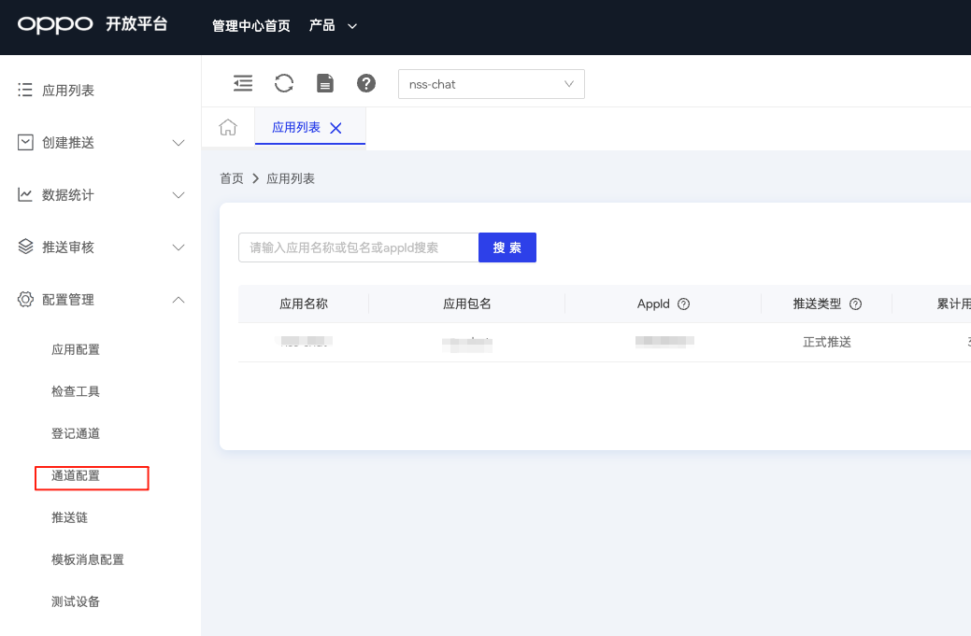Click the AppId column header text
This screenshot has height=636, width=971.
coord(653,304)
